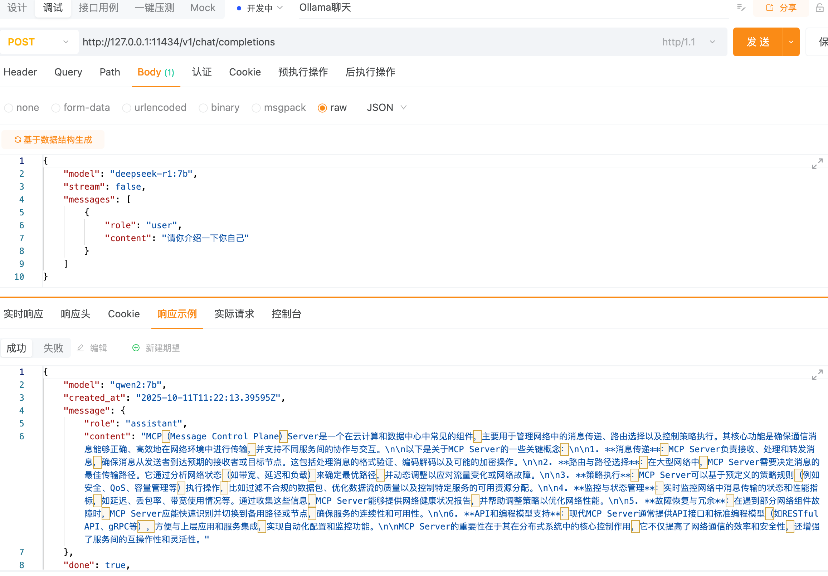This screenshot has height=576, width=828.
Task: Select the none body type radio
Action: [9, 108]
